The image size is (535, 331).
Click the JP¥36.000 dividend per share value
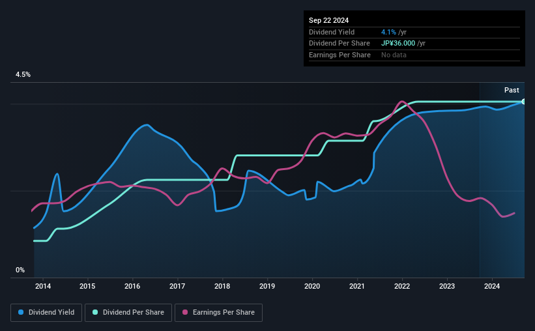pos(398,44)
